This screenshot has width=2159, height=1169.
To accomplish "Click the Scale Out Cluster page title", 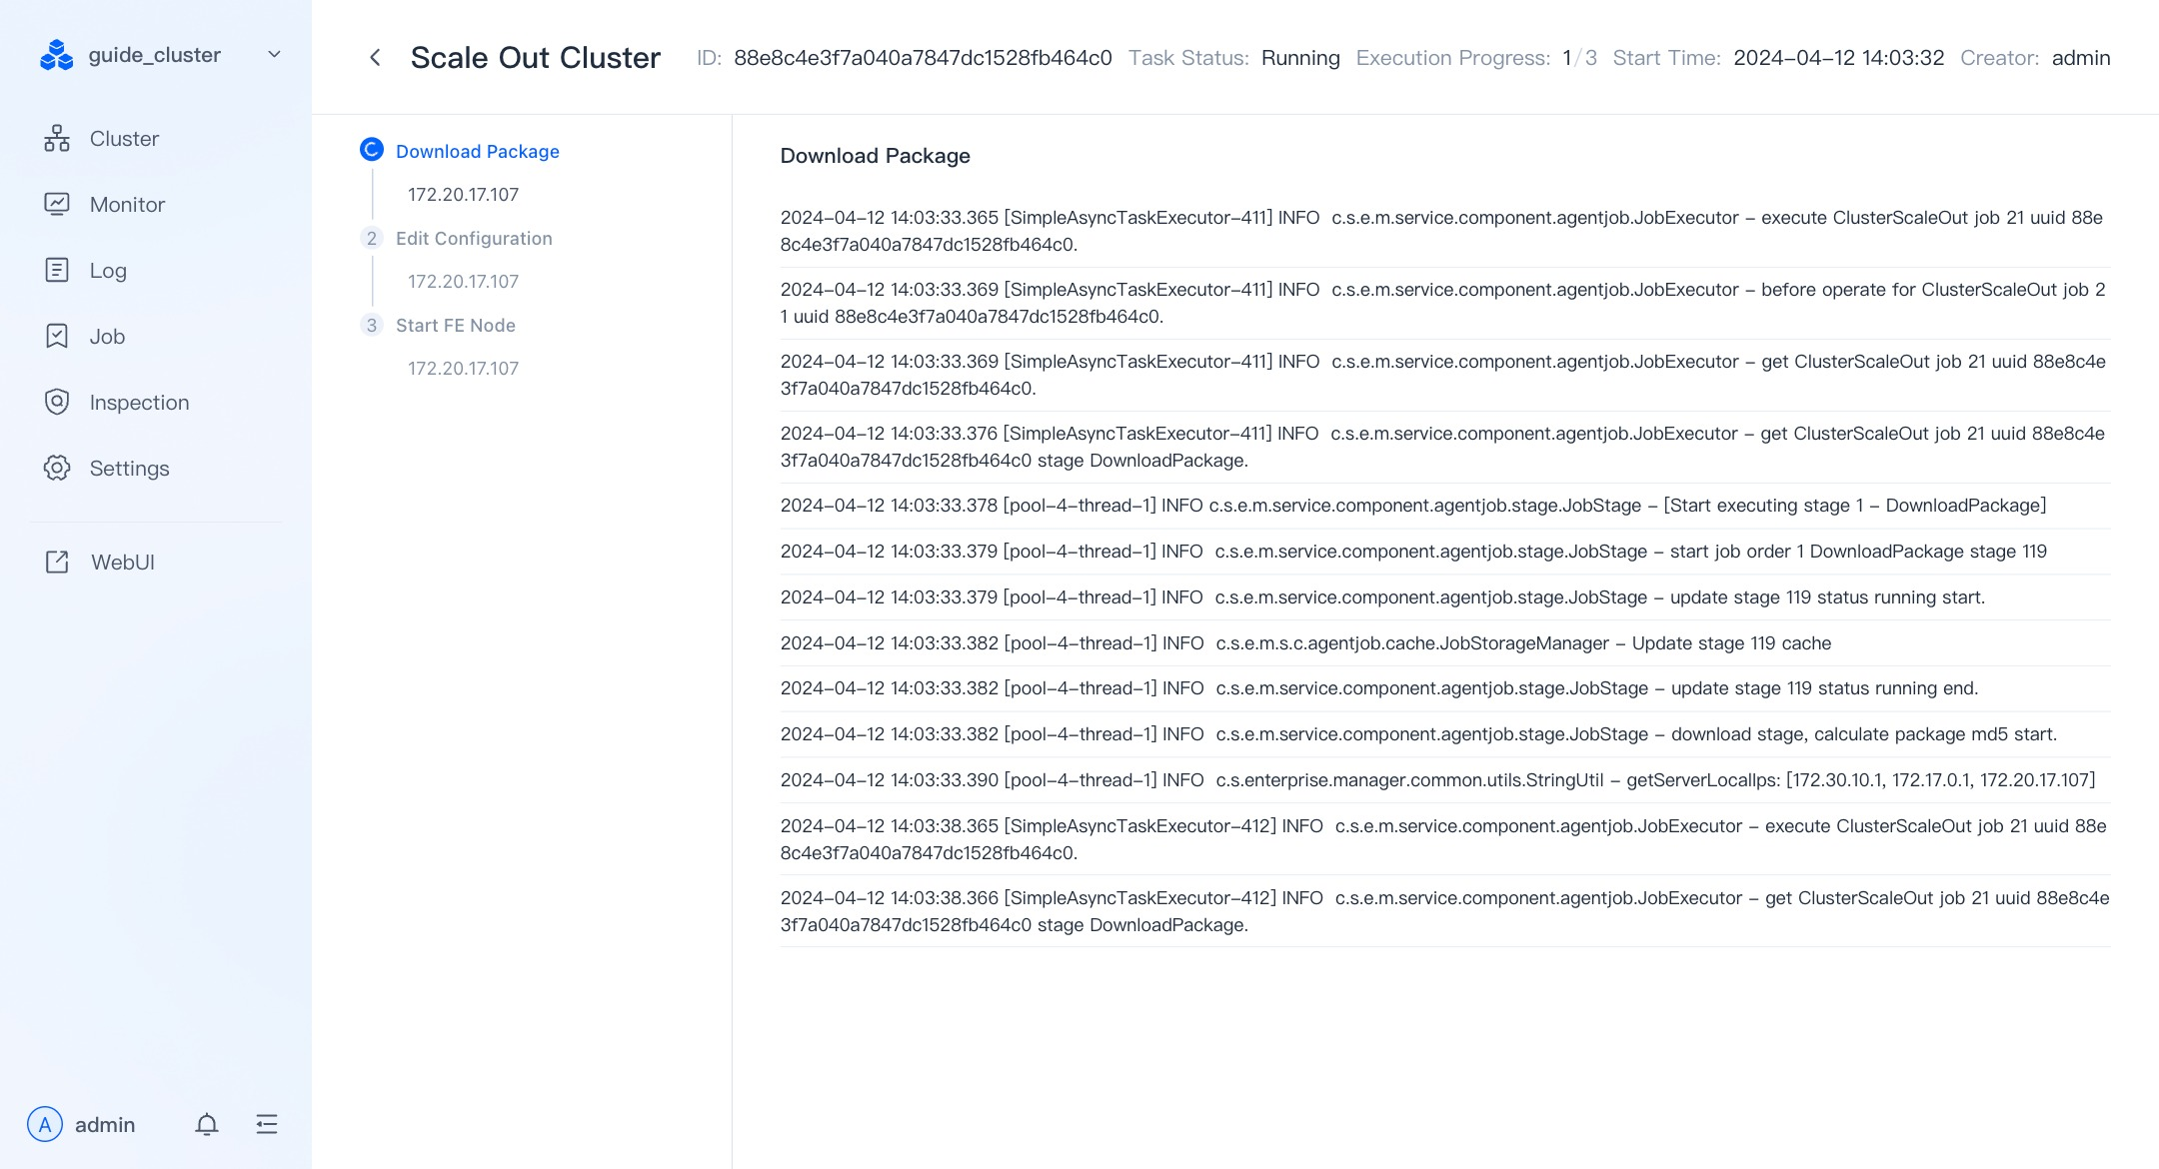I will tap(536, 58).
